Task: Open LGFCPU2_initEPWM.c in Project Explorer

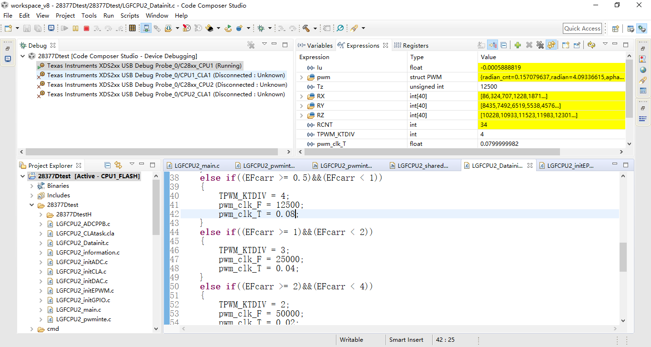Action: point(85,291)
